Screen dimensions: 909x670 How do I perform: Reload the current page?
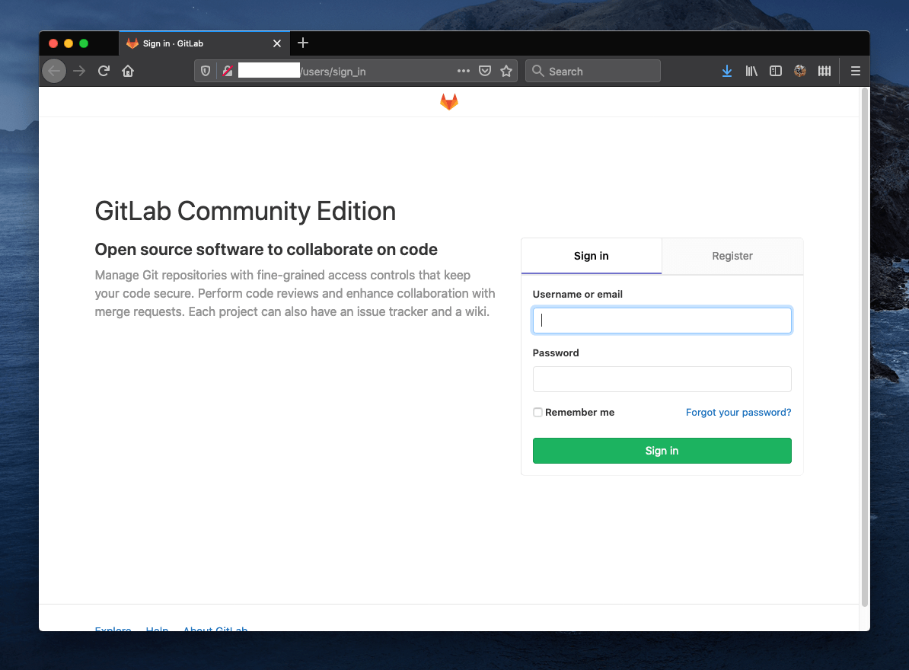coord(104,72)
